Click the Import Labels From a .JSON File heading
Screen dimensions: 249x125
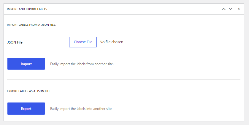coord(31,25)
